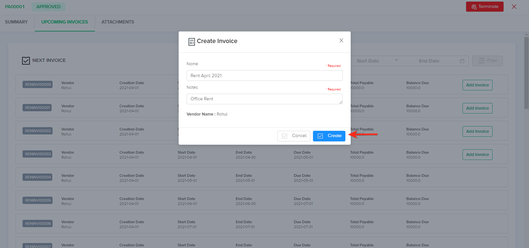Image resolution: width=529 pixels, height=248 pixels.
Task: Click the Vendor Name Rahul text in dialog
Action: tap(207, 114)
